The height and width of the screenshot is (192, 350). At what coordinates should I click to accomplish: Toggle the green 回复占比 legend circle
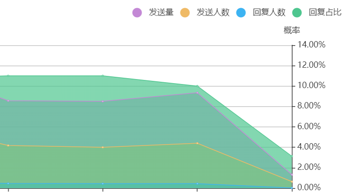pos(297,13)
